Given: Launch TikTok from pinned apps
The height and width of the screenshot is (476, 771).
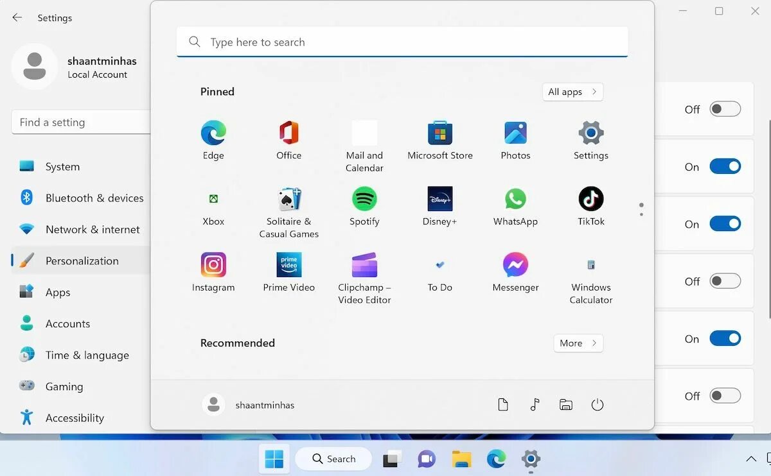Looking at the screenshot, I should click(590, 199).
